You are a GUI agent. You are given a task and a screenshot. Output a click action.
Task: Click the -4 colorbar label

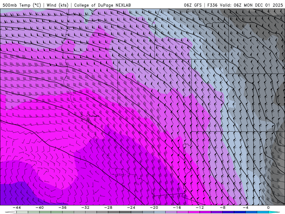pos(245,208)
